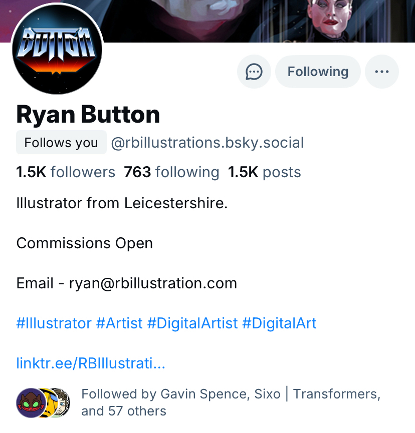415x433 pixels.
Task: Select the #Artist hashtag
Action: click(x=119, y=323)
